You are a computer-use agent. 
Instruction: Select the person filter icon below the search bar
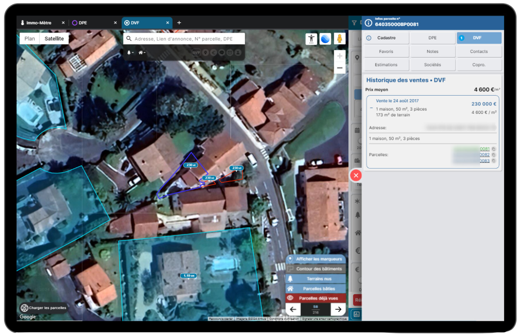click(238, 53)
